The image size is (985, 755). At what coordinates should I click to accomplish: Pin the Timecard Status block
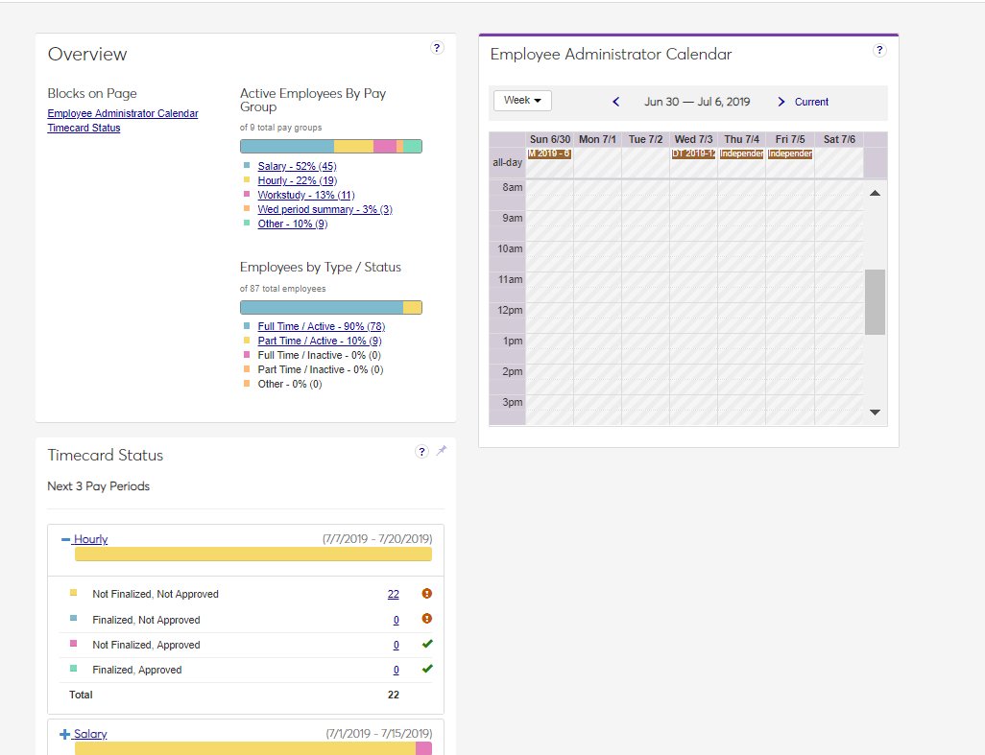(x=442, y=451)
